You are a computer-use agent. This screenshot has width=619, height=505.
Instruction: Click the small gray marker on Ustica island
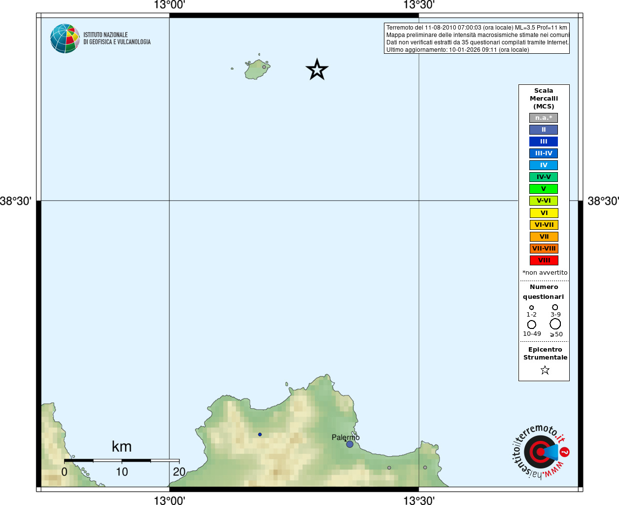pos(264,67)
